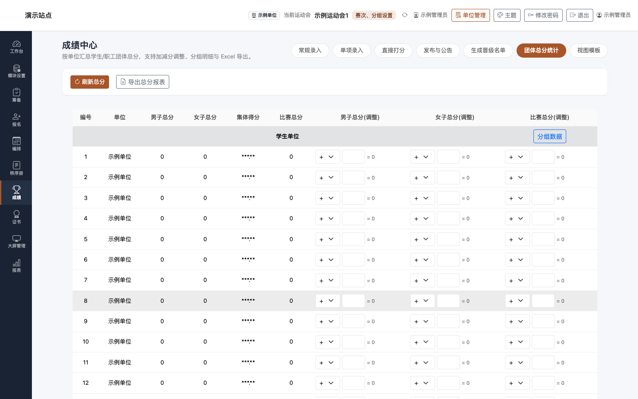
Task: Open row 11 女子总分 adjustment sign dropdown
Action: coord(423,363)
